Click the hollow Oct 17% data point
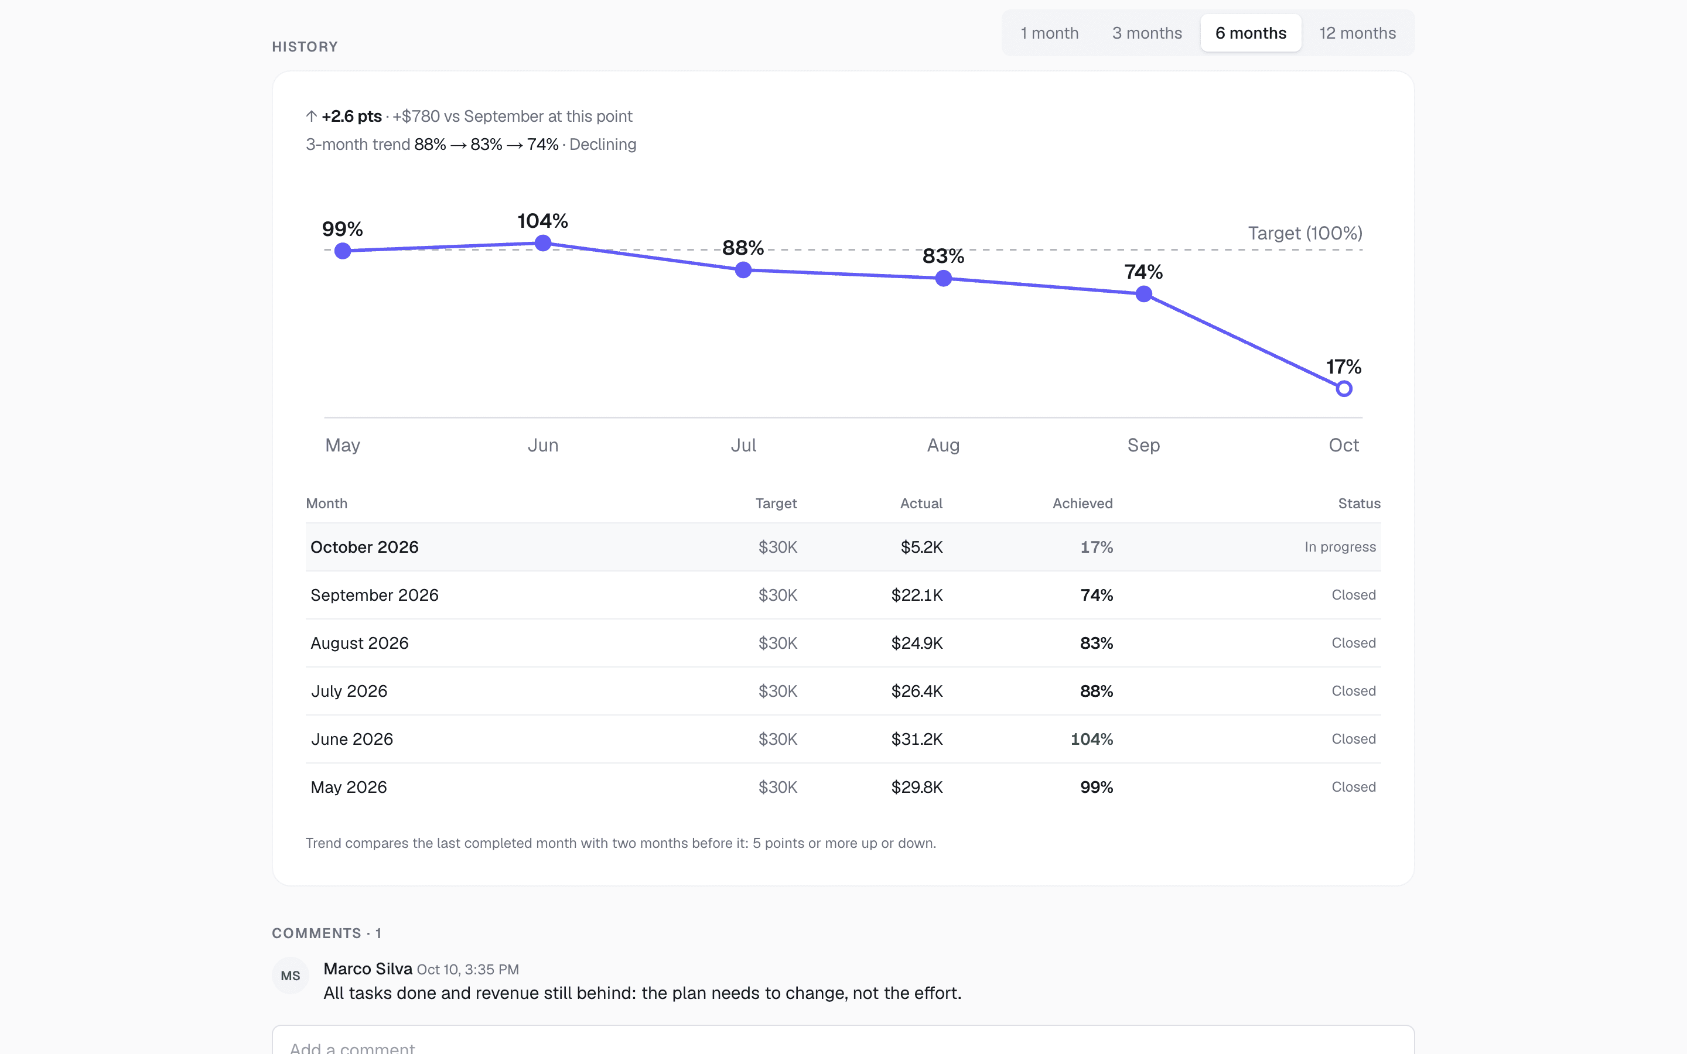Image resolution: width=1687 pixels, height=1054 pixels. (x=1344, y=389)
